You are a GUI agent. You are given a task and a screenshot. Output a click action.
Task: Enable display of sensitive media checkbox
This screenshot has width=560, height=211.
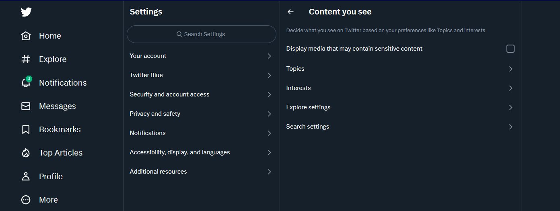[511, 49]
